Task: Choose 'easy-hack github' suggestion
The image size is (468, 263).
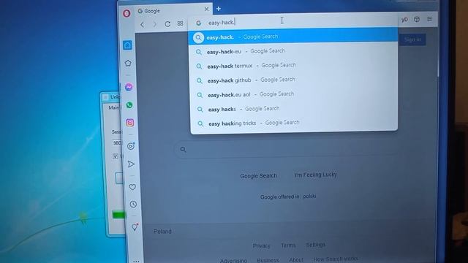Action: click(x=294, y=80)
